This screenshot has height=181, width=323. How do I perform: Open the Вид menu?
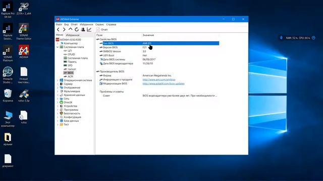[x=66, y=25]
